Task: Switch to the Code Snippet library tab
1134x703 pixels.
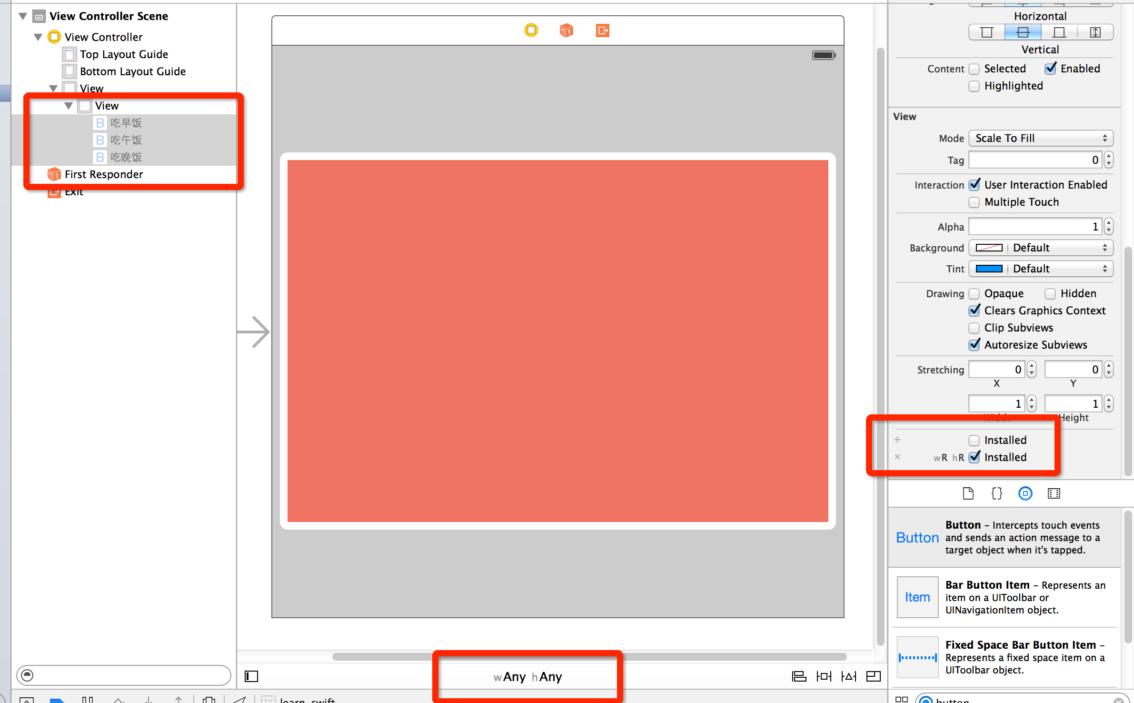Action: tap(997, 493)
